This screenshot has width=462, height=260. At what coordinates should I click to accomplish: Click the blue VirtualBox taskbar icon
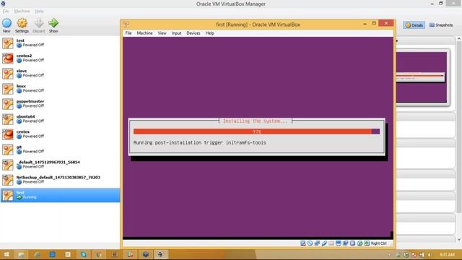click(145, 254)
